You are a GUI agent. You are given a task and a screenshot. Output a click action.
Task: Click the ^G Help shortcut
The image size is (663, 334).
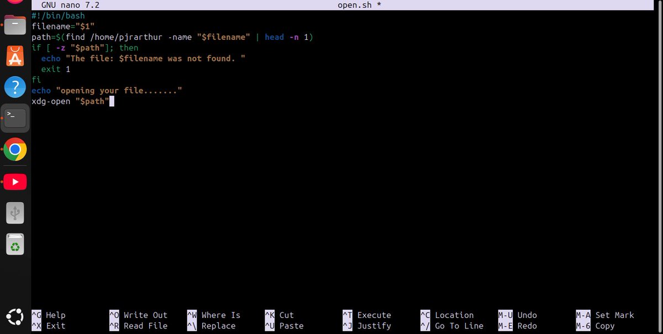pos(49,315)
